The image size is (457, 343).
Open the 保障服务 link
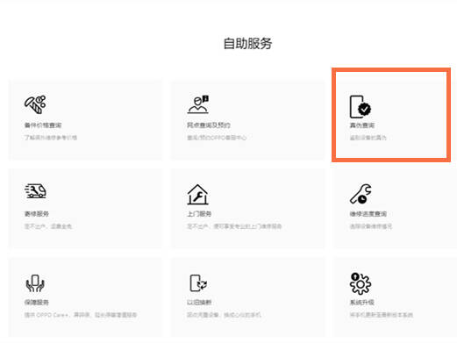pyautogui.click(x=37, y=303)
